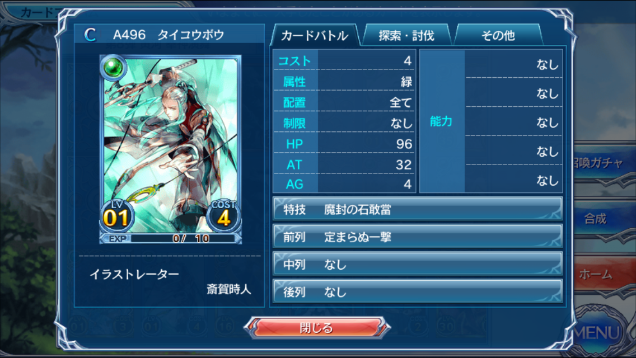The height and width of the screenshot is (358, 636).
Task: Click the green attribute orb on card
Action: tap(113, 67)
